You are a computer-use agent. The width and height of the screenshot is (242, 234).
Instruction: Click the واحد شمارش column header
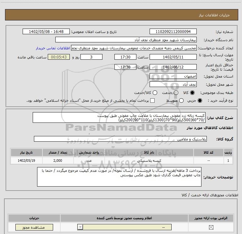click(x=89, y=152)
